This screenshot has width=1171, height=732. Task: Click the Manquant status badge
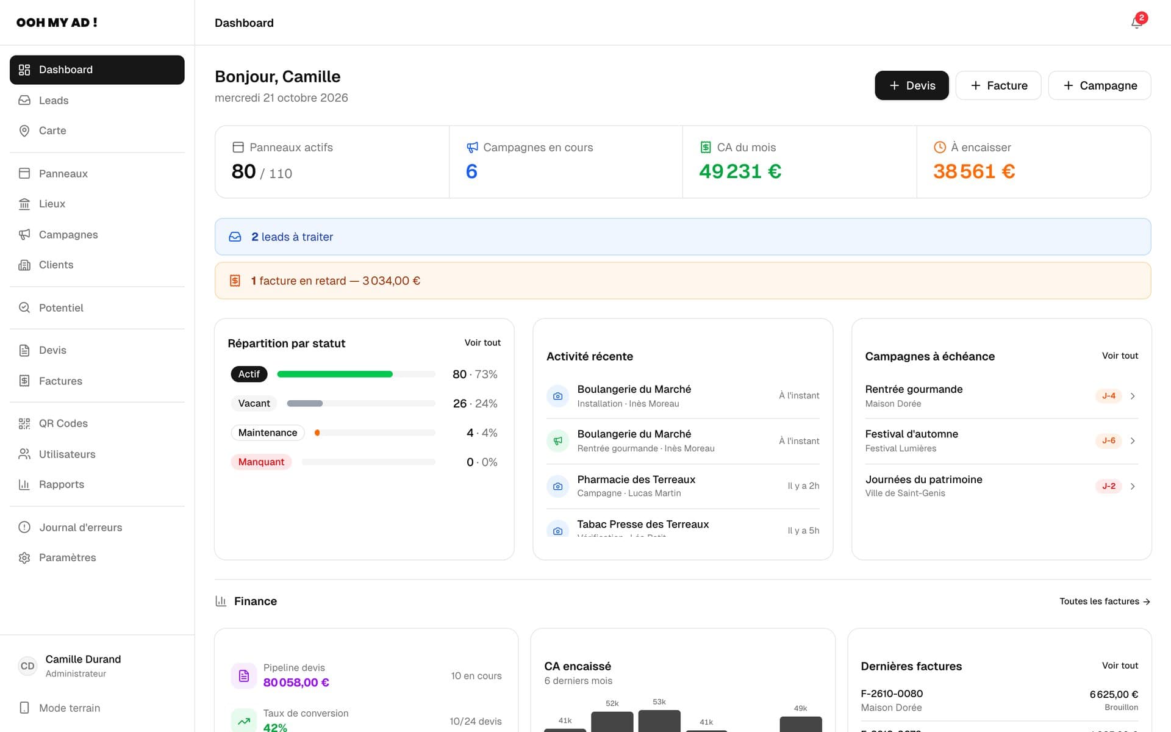pyautogui.click(x=261, y=462)
